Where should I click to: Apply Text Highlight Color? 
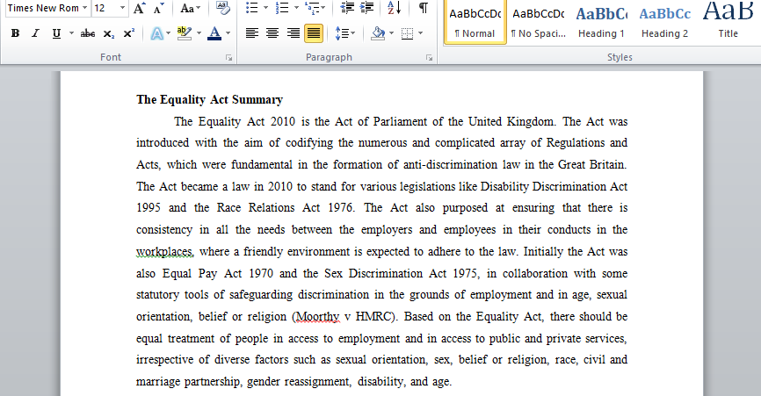coord(185,33)
